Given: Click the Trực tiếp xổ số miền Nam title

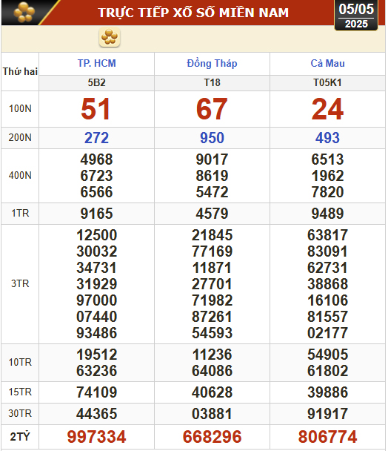Looking at the screenshot, I should coord(193,13).
